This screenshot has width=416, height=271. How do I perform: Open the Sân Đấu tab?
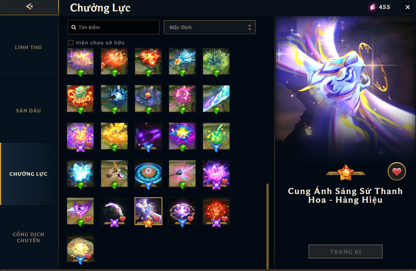(x=28, y=111)
